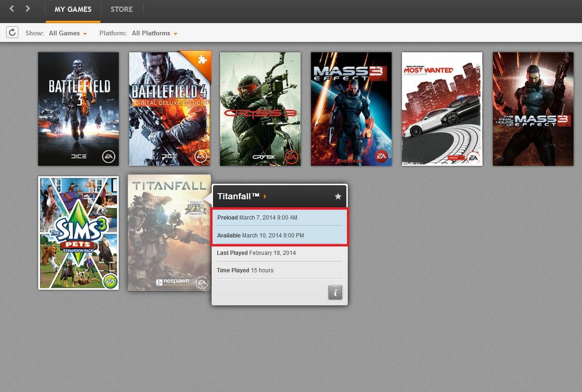Open the BioWare Mass Effect 3 tile

(x=351, y=109)
